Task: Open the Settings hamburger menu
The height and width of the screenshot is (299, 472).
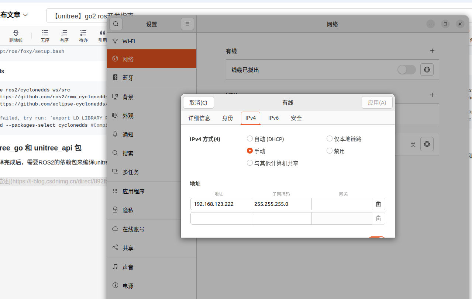Action: [x=187, y=24]
